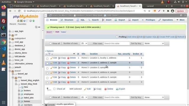Viewport: 189px width, 106px height.
Task: Open Chrome profile avatar icon
Action: [172, 11]
